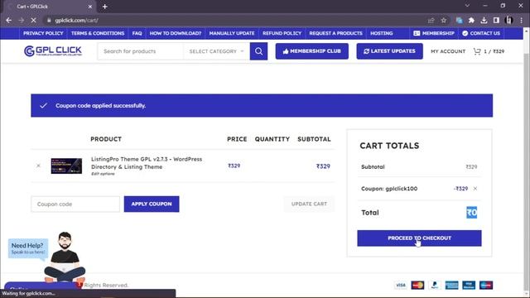Viewport: 530px width, 298px height.
Task: Open the browser downloads icon
Action: (x=484, y=20)
